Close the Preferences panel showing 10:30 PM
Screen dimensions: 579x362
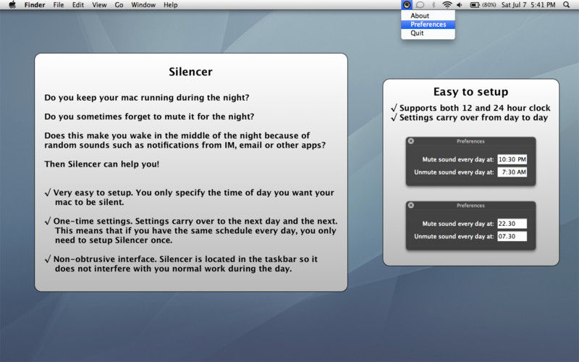pyautogui.click(x=411, y=141)
